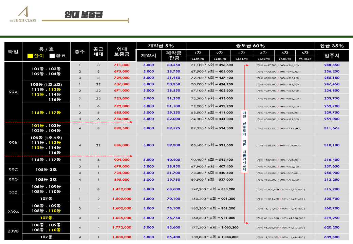This screenshot has height=244, width=353.
Task: Click the 타입 column header
Action: (13, 52)
